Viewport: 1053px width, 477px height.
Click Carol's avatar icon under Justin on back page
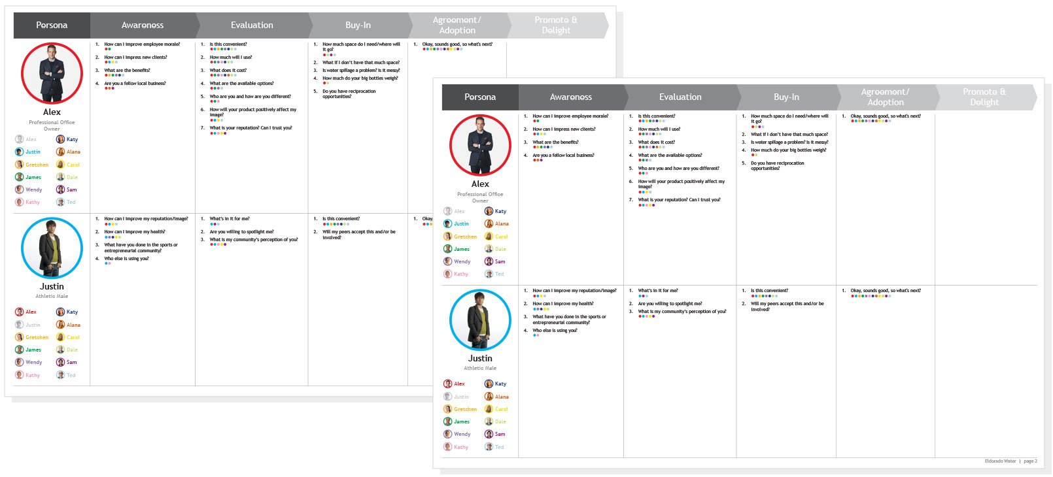pos(60,337)
